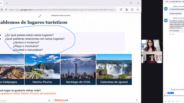The height and width of the screenshot is (103, 184).
Task: Open the Firefox account icon
Action: pyautogui.click(x=126, y=10)
